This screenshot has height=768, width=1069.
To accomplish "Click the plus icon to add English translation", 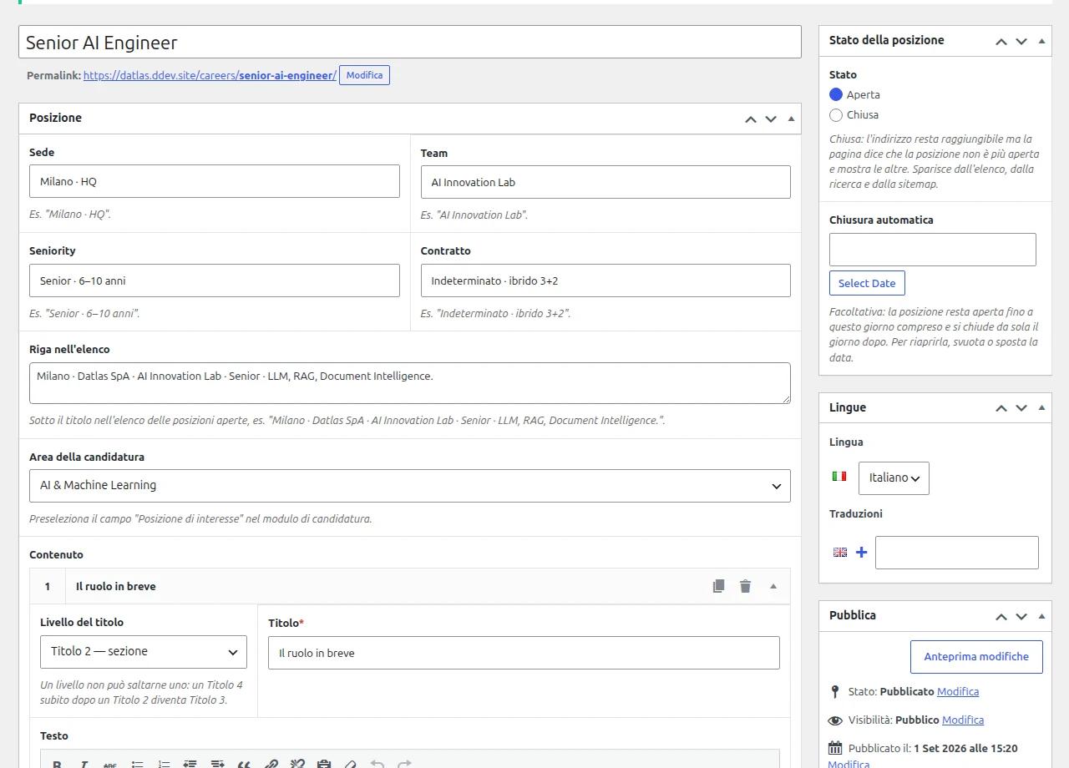I will [x=861, y=553].
